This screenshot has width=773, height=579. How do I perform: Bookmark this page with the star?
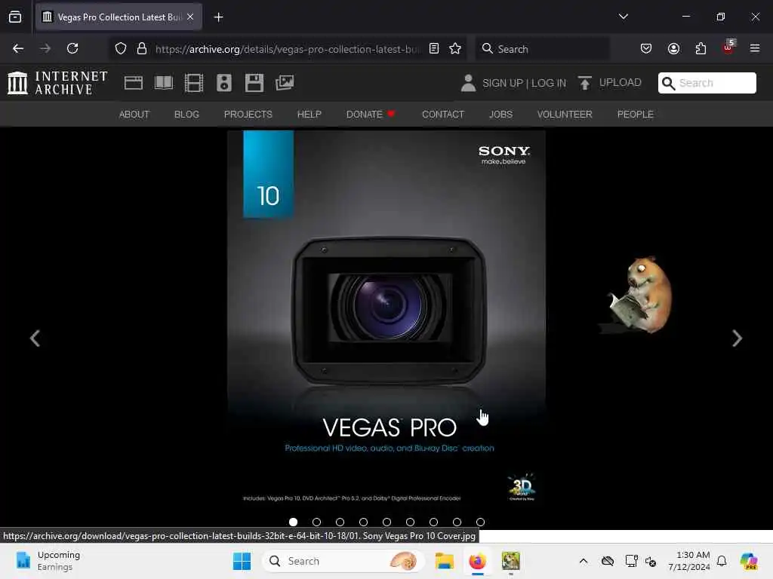point(455,48)
